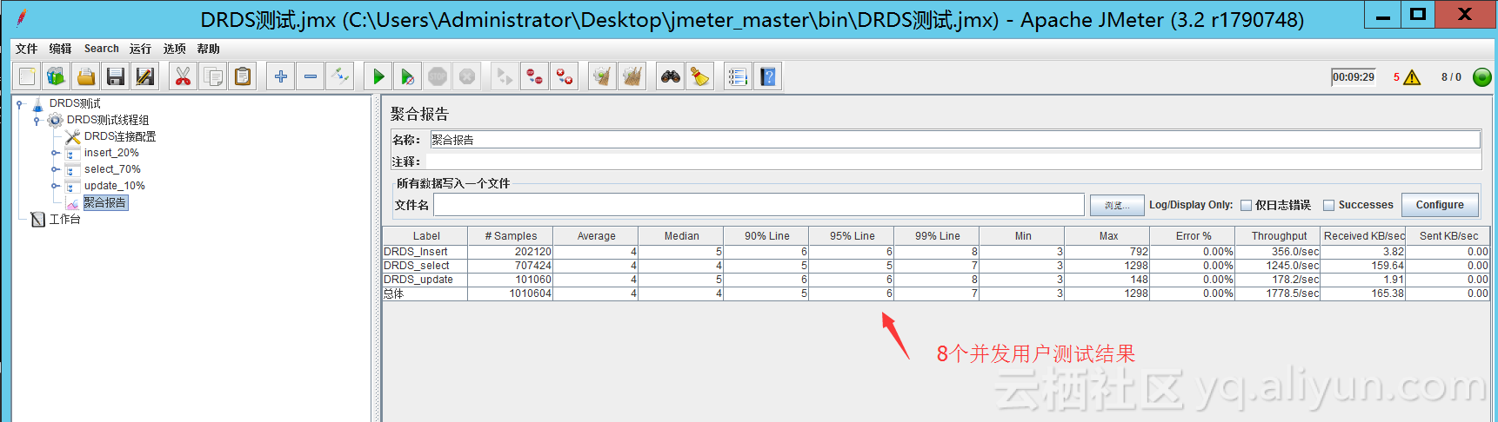This screenshot has height=422, width=1498.
Task: Click the Error % column header
Action: [1194, 236]
